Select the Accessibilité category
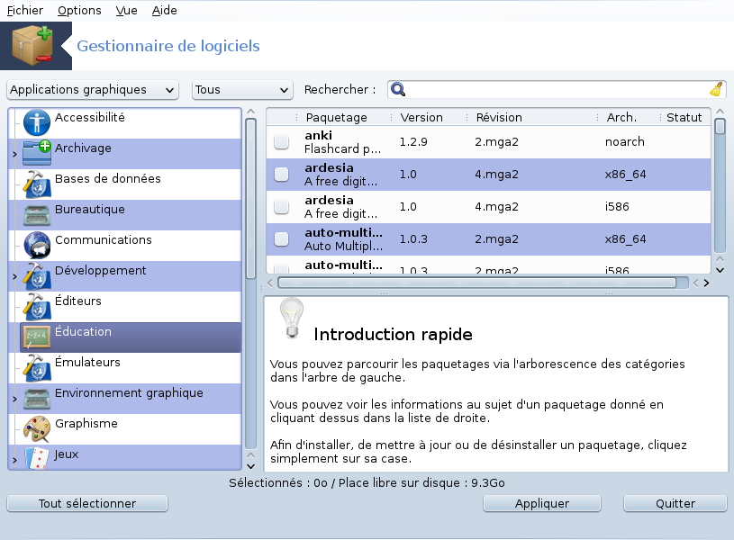The height and width of the screenshot is (540, 734). (124, 123)
